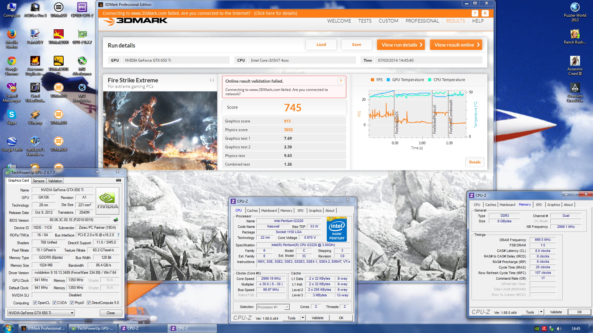This screenshot has height=333, width=593.
Task: Open SPD tab in right CPU-Z window
Action: click(539, 205)
